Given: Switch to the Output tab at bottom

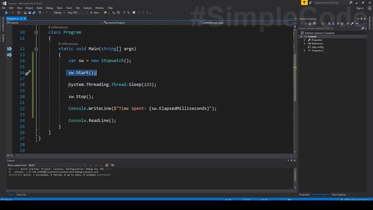Looking at the screenshot, I should coord(10,194).
